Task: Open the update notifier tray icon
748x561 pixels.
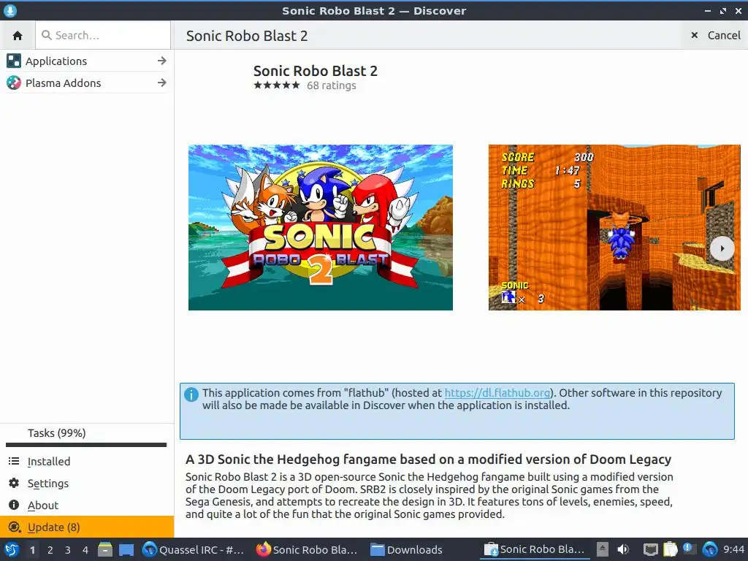Action: (690, 549)
